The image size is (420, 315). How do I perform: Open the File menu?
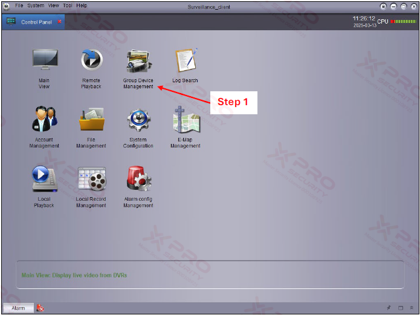click(x=19, y=5)
